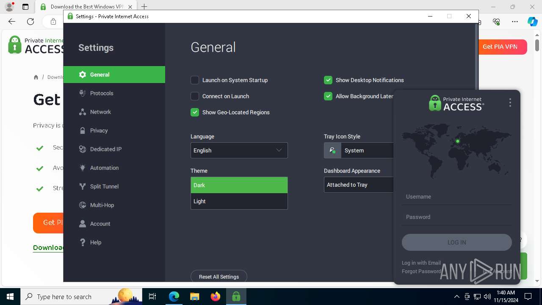Click the Copilot icon in Edge toolbar

click(532, 22)
